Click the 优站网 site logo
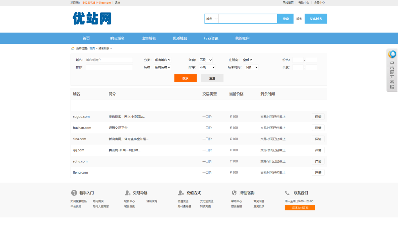This screenshot has height=242, width=398. coord(92,18)
